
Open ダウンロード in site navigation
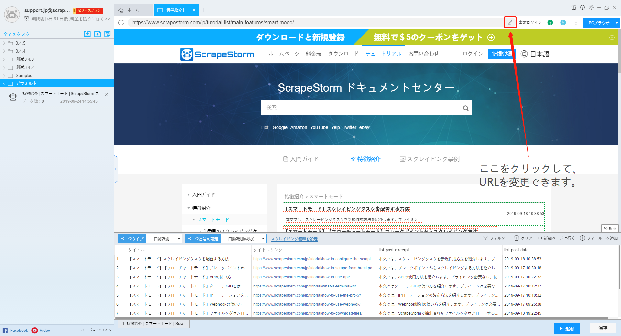(x=343, y=54)
